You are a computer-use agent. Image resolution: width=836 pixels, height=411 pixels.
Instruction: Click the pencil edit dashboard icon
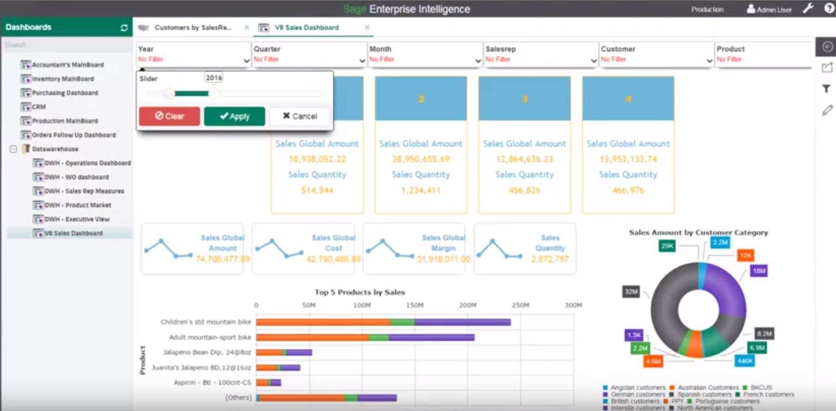point(827,110)
